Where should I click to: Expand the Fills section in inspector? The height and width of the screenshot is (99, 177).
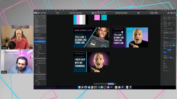click(x=169, y=62)
